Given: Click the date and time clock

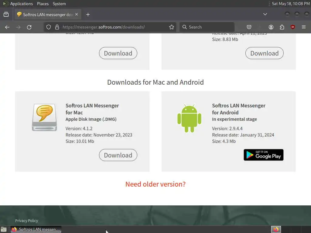Looking at the screenshot, I should (x=291, y=4).
